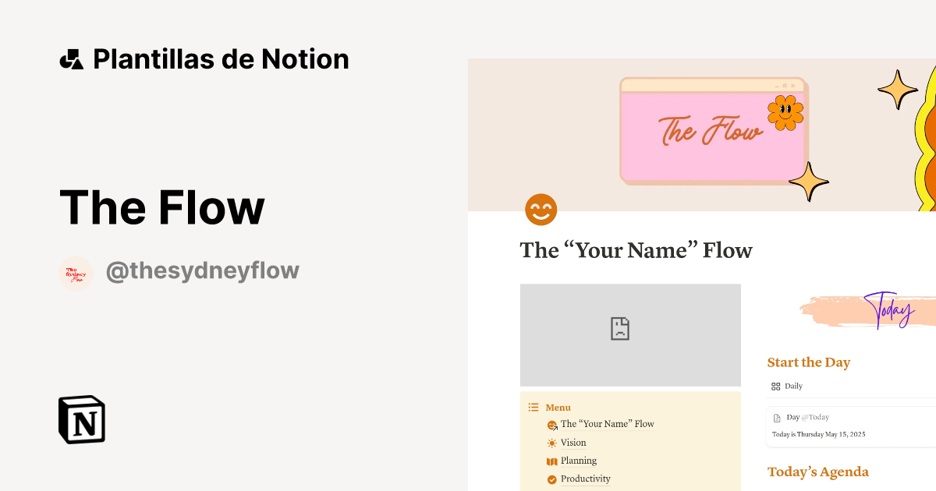936x491 pixels.
Task: Click the Plantillas de Notion logo icon
Action: point(72,58)
